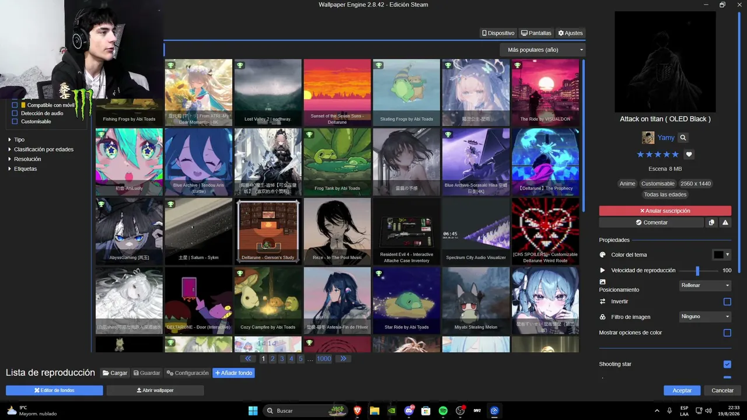
Task: Open the Pantallas tab
Action: pos(536,33)
